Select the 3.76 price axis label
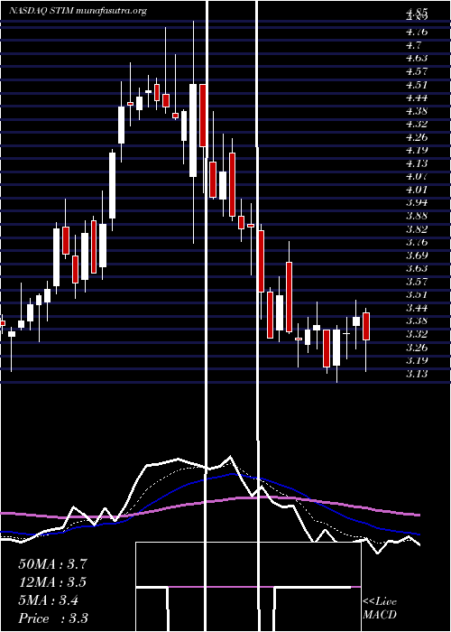The height and width of the screenshot is (632, 451). coord(417,242)
